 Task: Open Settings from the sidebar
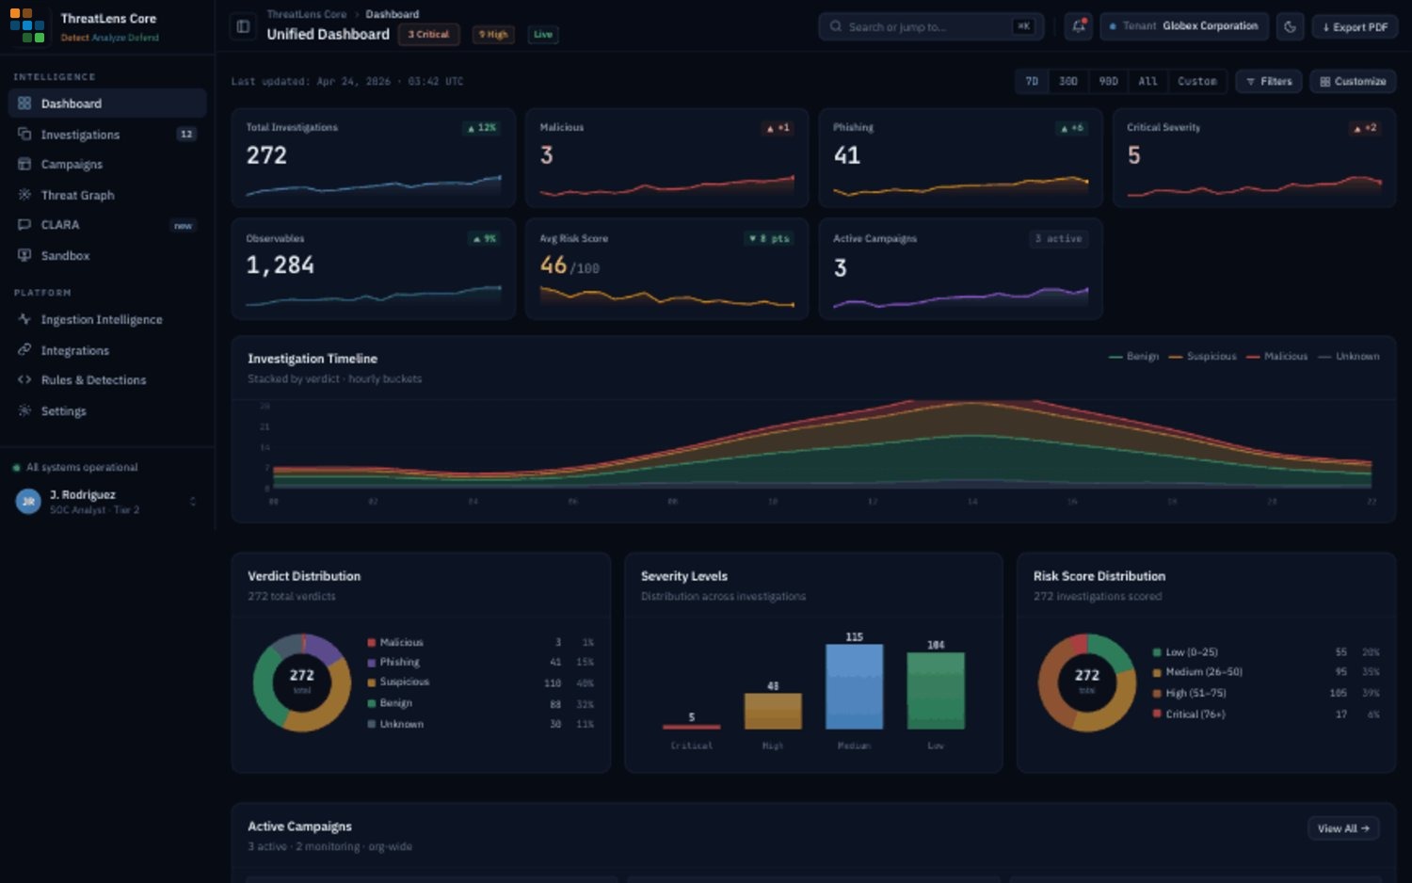107,411
